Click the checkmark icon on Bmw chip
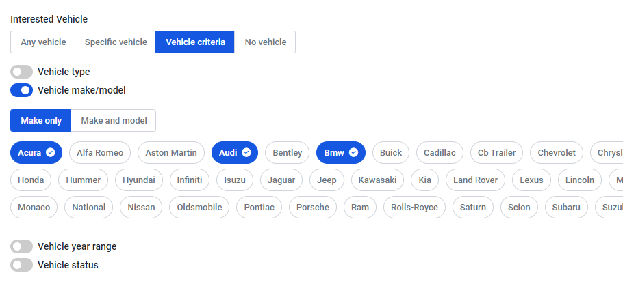623x284 pixels. tap(354, 152)
